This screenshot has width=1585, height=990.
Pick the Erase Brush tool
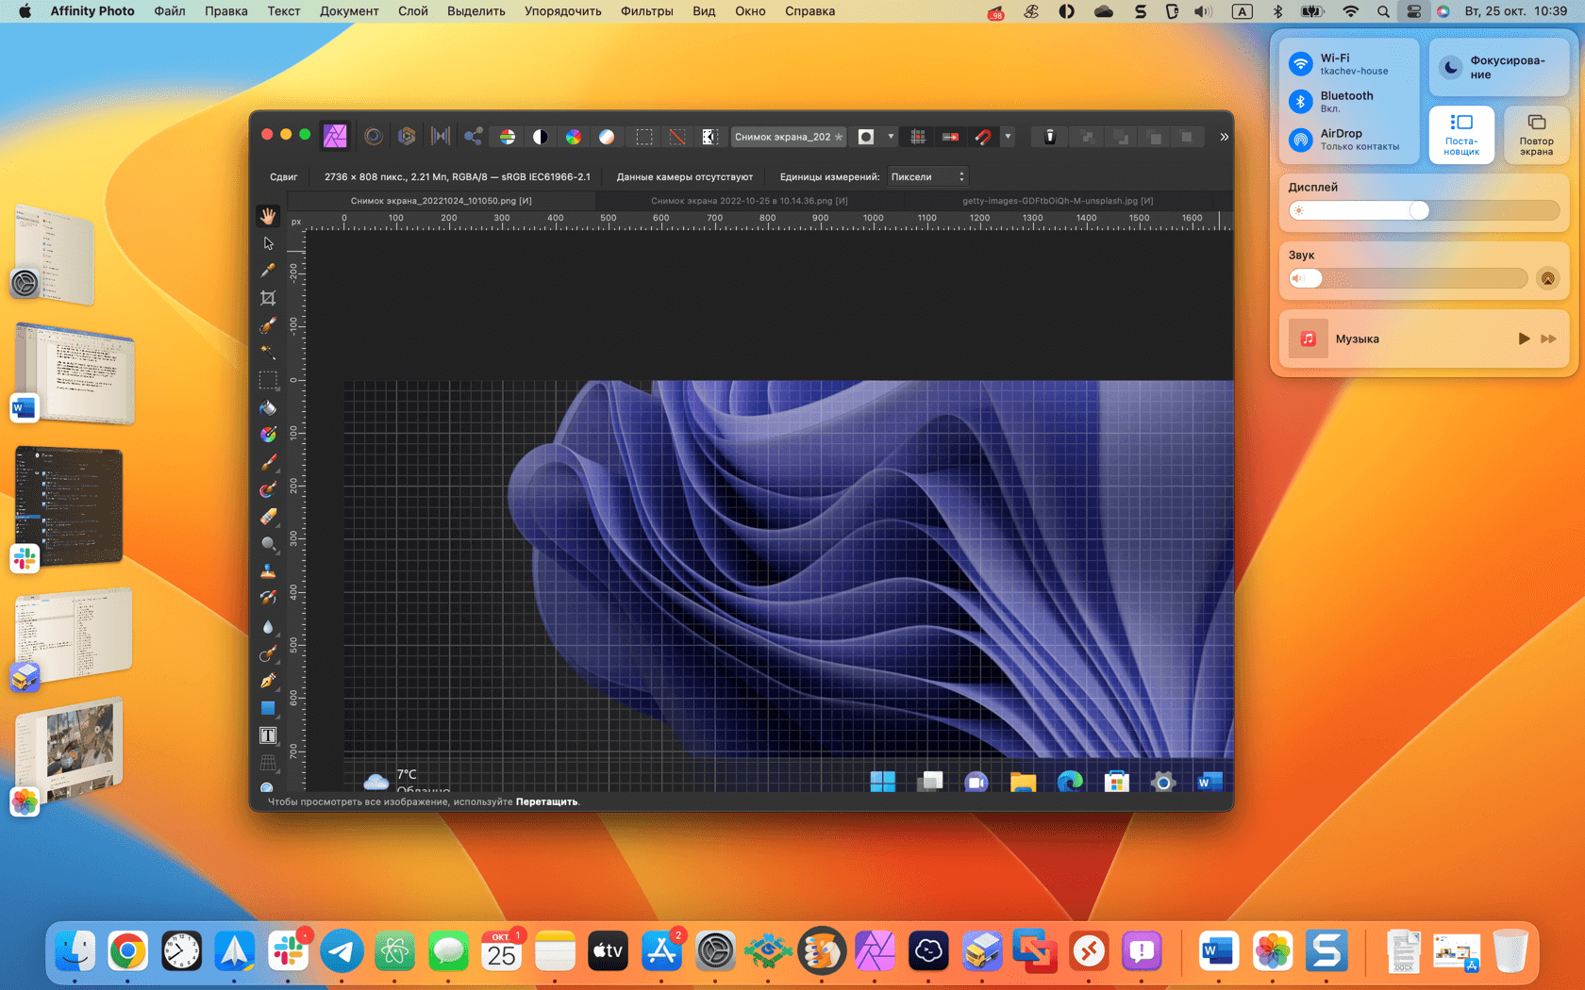268,517
